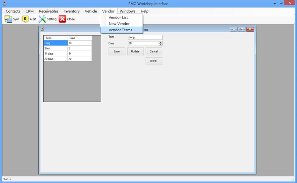Click the BMO app icon in title bar
Screen dimensions: 297x183
tap(5, 3)
